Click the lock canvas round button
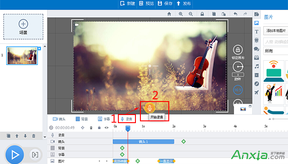 click(x=238, y=50)
